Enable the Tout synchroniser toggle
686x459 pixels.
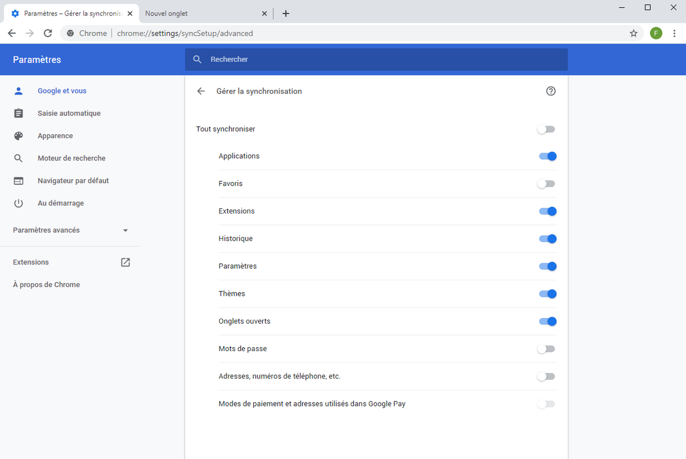(x=546, y=129)
